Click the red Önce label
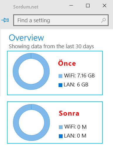The height and width of the screenshot is (146, 113). point(67,63)
